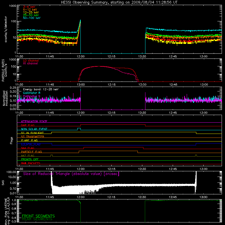Select the red '3-6 keV' legend label
Viewport: 225px width, 225px height.
[29, 7]
